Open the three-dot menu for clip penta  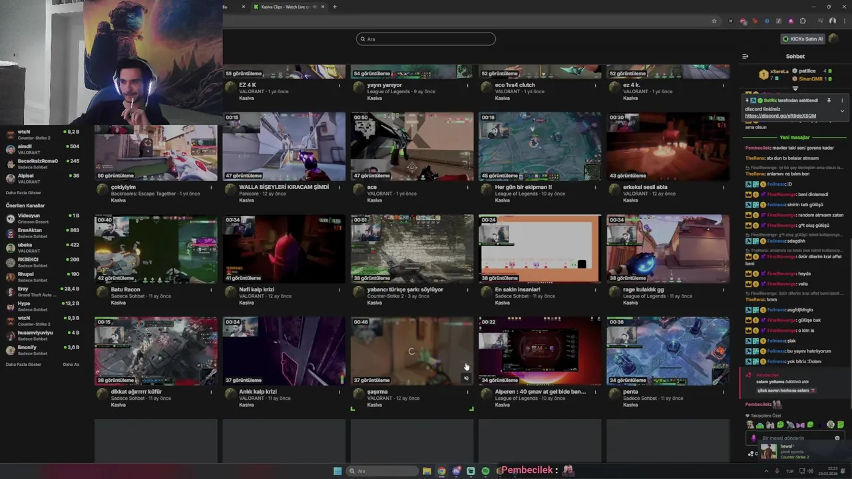click(x=724, y=393)
